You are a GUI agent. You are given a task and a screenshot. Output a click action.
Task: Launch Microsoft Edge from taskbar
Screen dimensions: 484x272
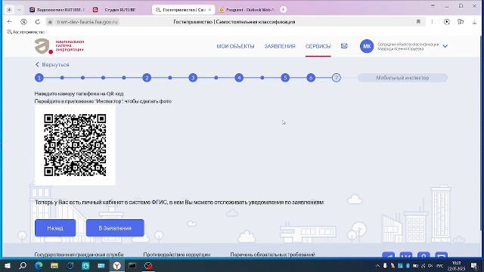(x=39, y=265)
